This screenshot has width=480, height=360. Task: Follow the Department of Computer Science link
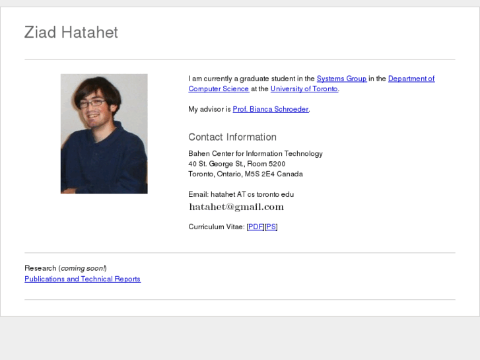tap(411, 79)
